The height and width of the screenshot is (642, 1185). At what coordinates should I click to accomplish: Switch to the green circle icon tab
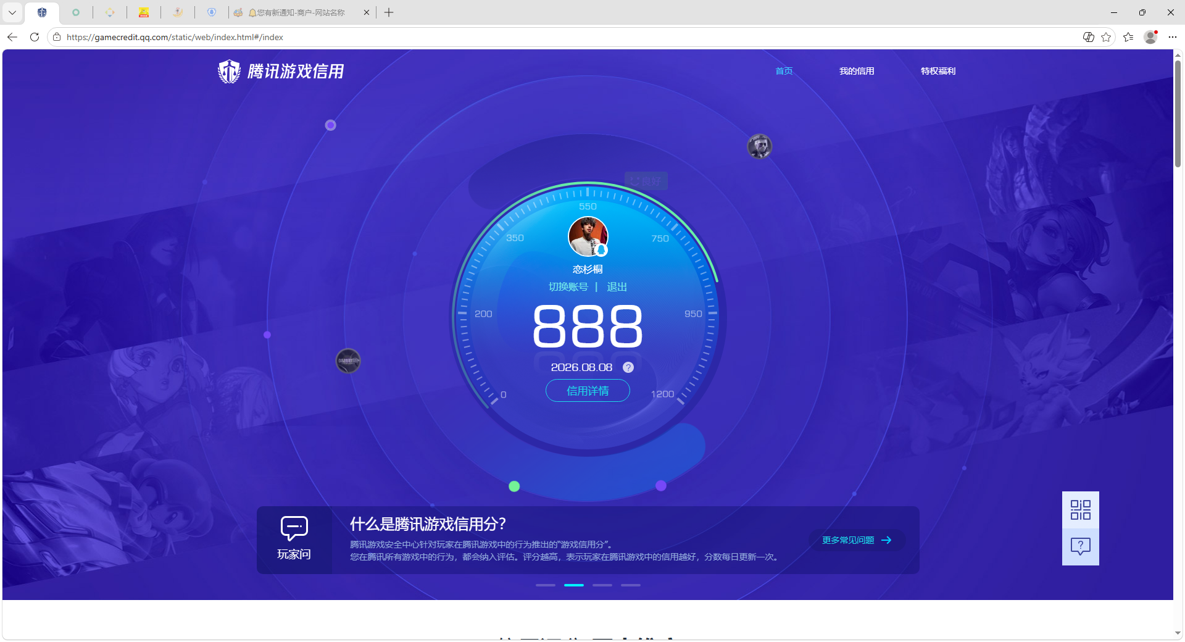click(76, 12)
